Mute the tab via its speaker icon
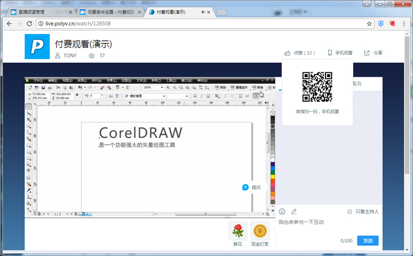This screenshot has width=413, height=256. point(203,12)
